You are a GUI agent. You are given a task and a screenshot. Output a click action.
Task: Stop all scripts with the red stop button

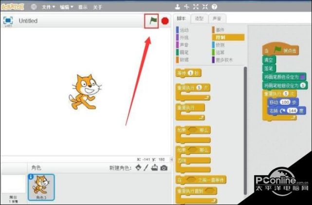pyautogui.click(x=165, y=21)
